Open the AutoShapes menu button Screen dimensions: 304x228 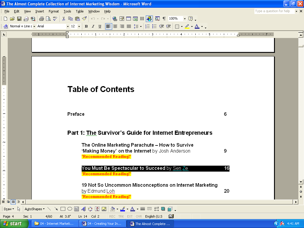34,209
